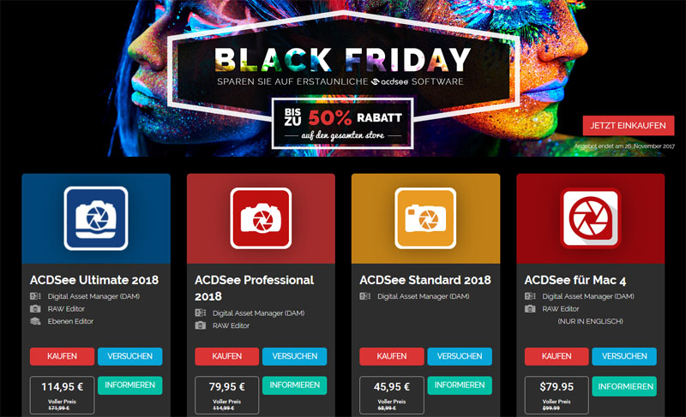Image resolution: width=686 pixels, height=417 pixels.
Task: Click the ACDSee Professional 2018 red camera icon
Action: 261,218
